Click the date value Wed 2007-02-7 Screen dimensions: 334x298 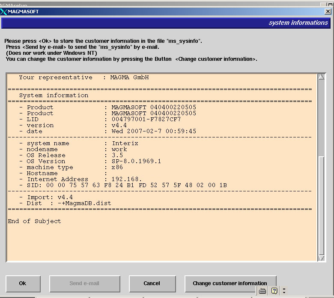[154, 131]
